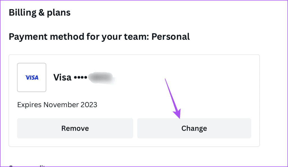Screen dimensions: 288x167
Task: Click the blurred card digits
Action: point(101,78)
